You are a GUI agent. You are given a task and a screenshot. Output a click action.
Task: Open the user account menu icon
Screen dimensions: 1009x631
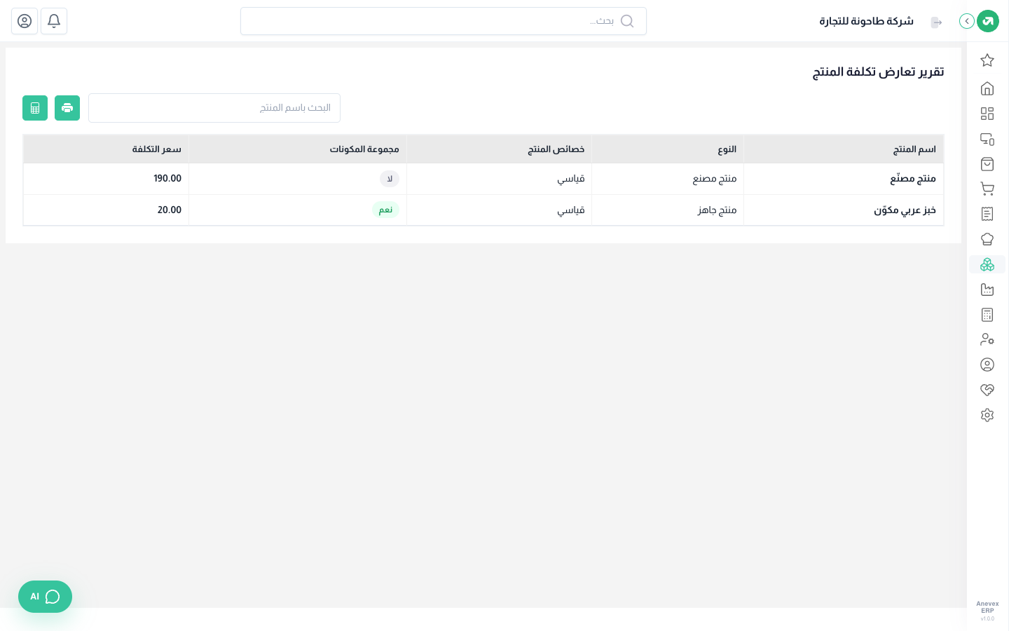point(25,21)
